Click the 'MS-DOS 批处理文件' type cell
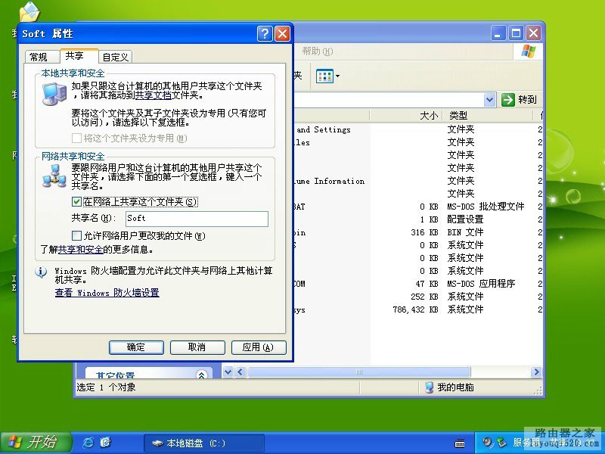Image resolution: width=605 pixels, height=454 pixels. click(x=486, y=207)
